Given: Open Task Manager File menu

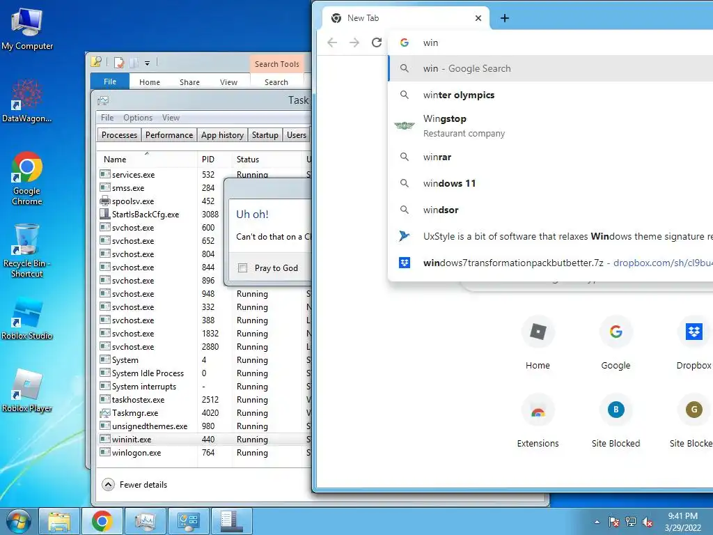Looking at the screenshot, I should tap(107, 117).
